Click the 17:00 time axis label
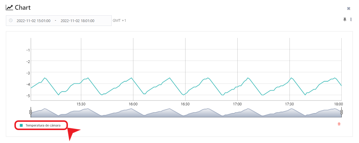 tap(237, 104)
